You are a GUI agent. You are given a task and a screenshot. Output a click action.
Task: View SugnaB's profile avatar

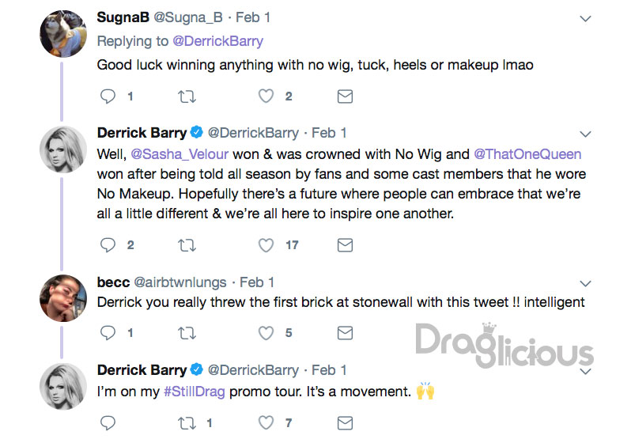point(63,34)
